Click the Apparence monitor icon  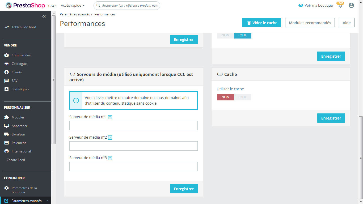point(7,126)
